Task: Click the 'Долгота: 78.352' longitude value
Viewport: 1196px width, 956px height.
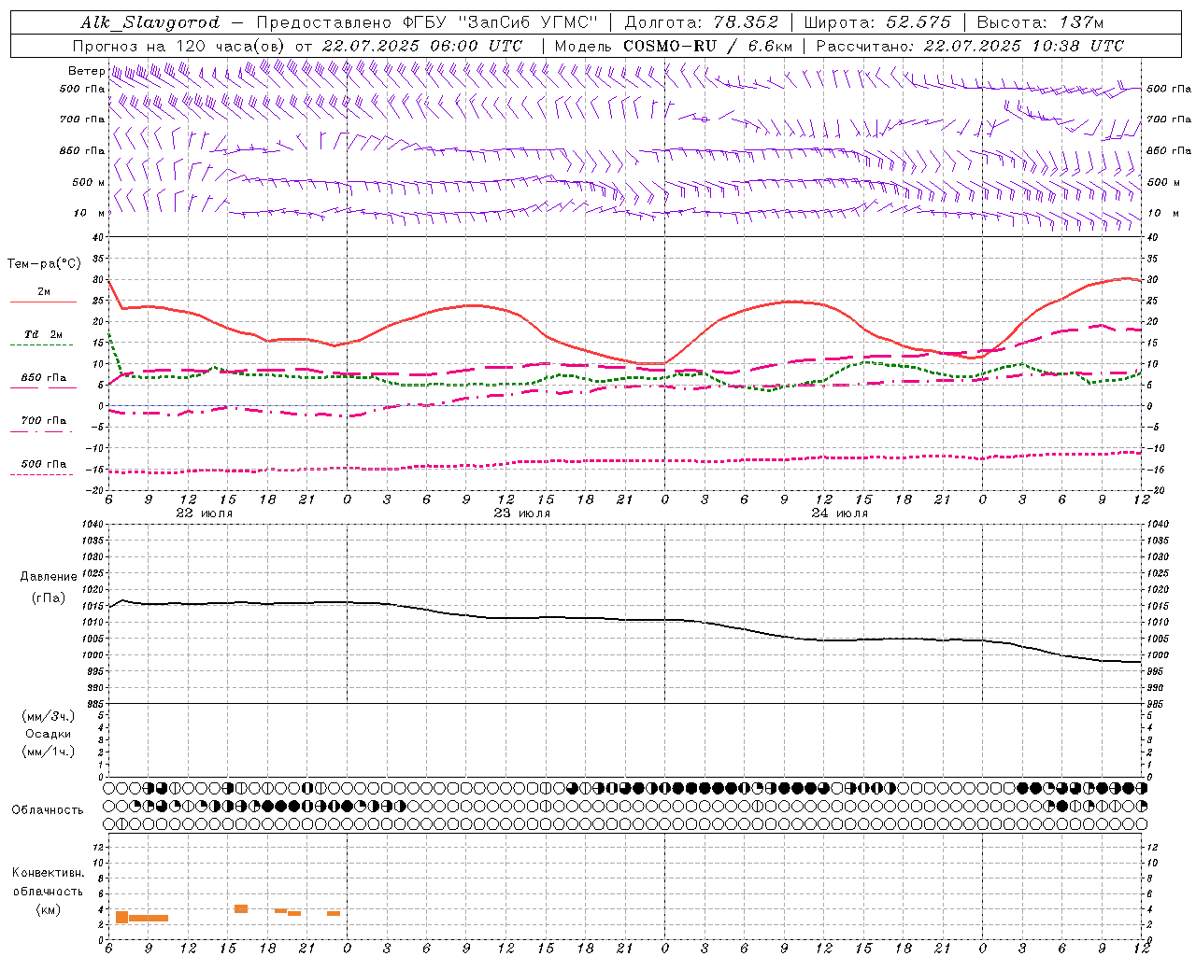Action: (x=702, y=22)
